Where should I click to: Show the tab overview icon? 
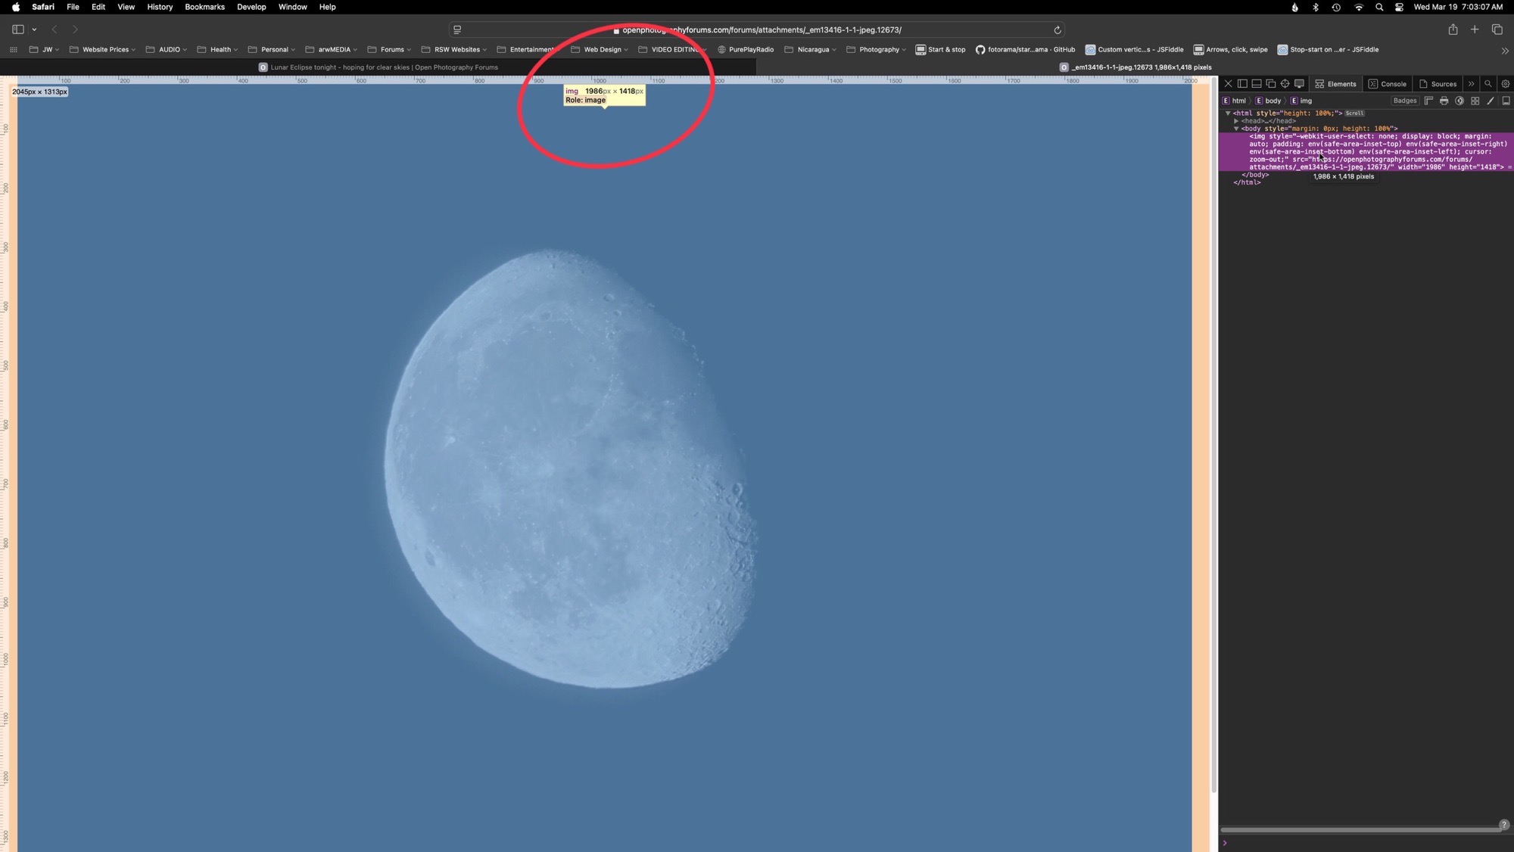pyautogui.click(x=1497, y=30)
